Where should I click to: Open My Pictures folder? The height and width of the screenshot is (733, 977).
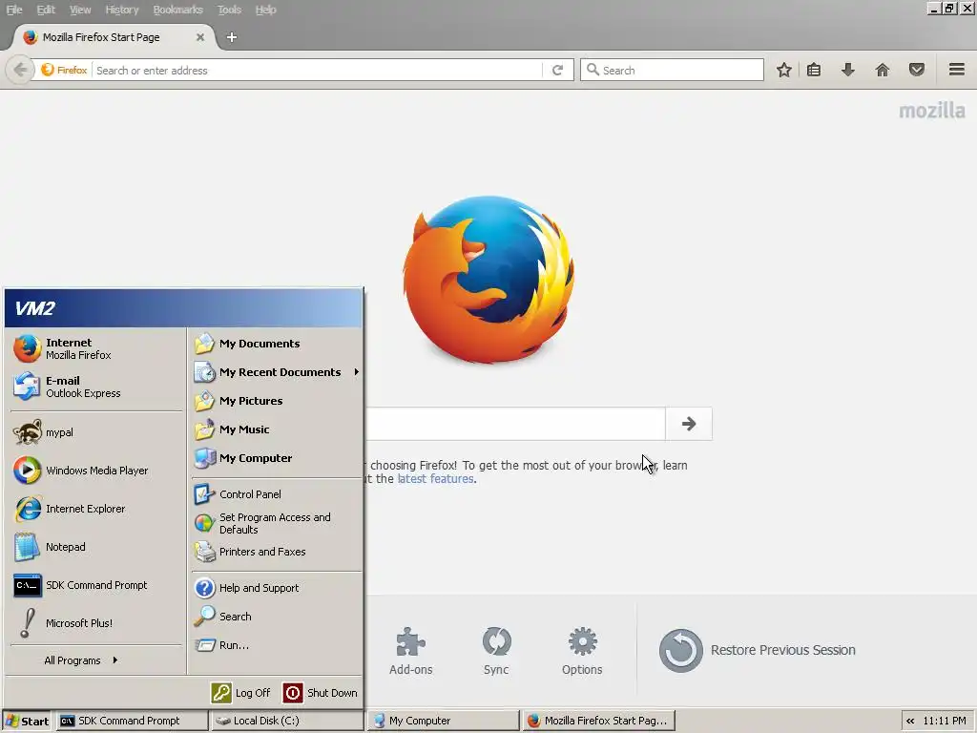pyautogui.click(x=277, y=401)
